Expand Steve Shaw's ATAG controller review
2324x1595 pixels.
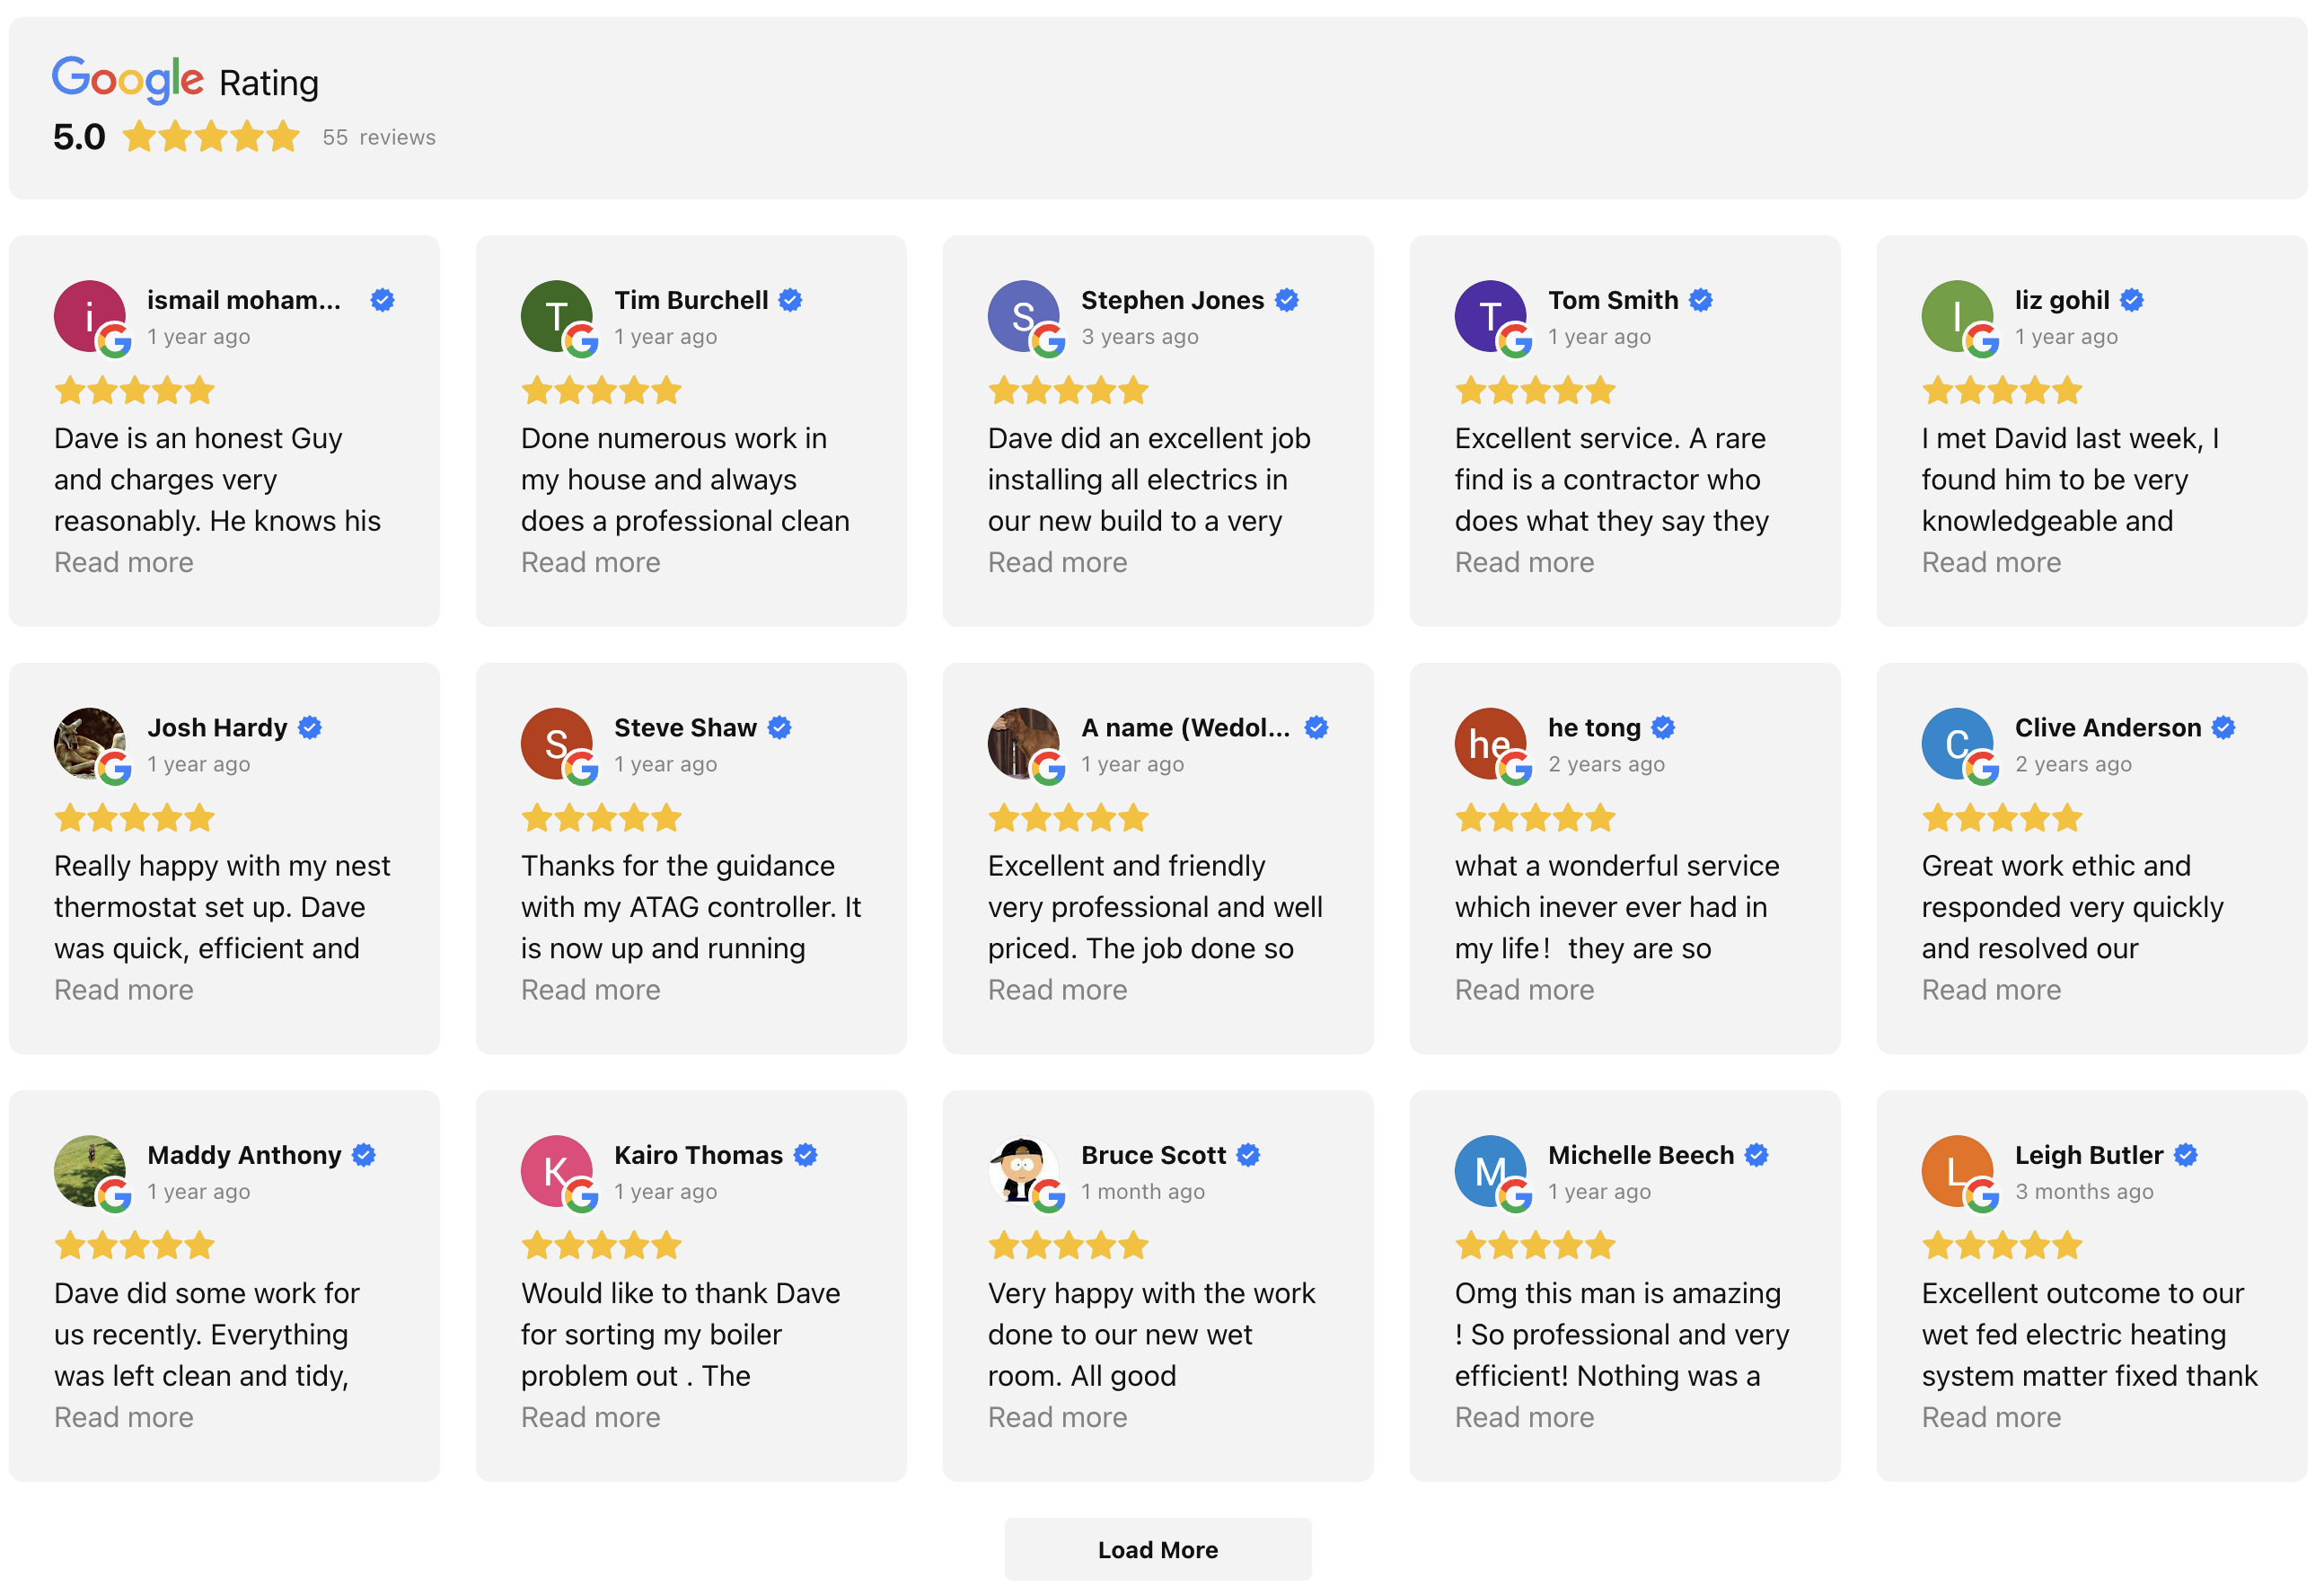pos(590,990)
